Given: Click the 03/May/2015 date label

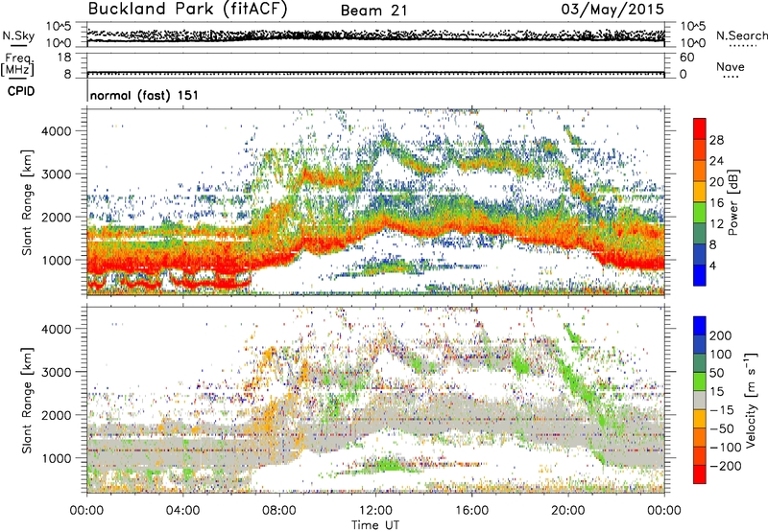Looking at the screenshot, I should [612, 10].
